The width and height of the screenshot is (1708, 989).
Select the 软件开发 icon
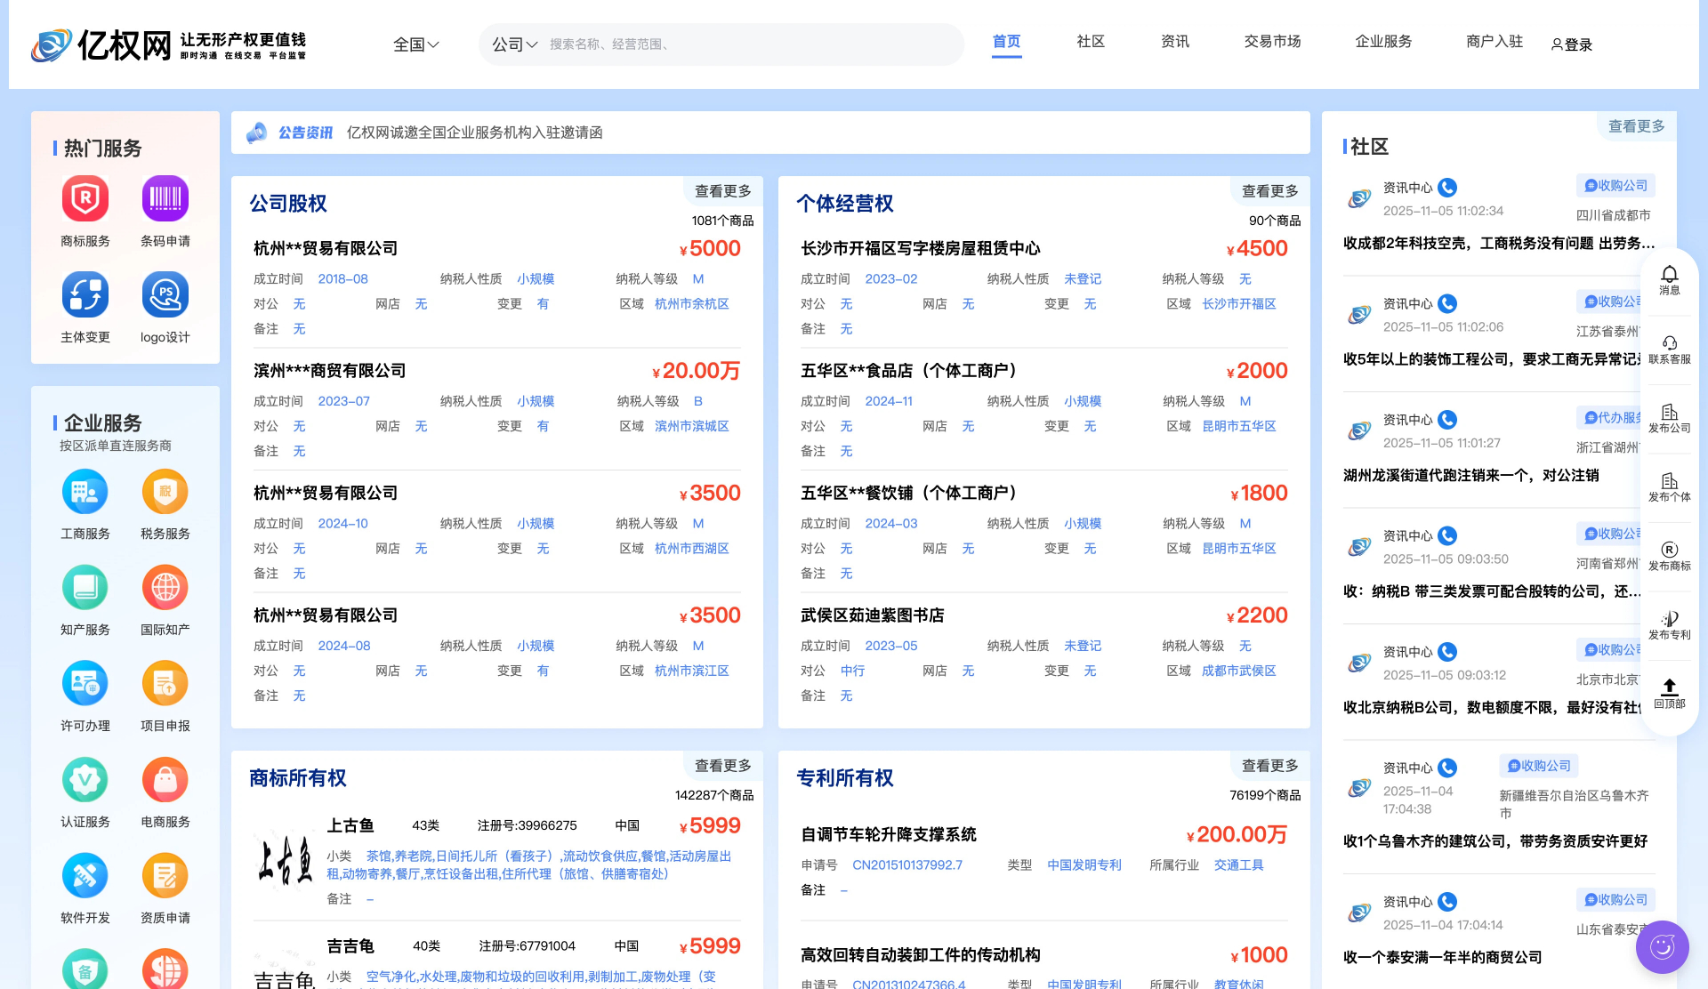point(85,876)
